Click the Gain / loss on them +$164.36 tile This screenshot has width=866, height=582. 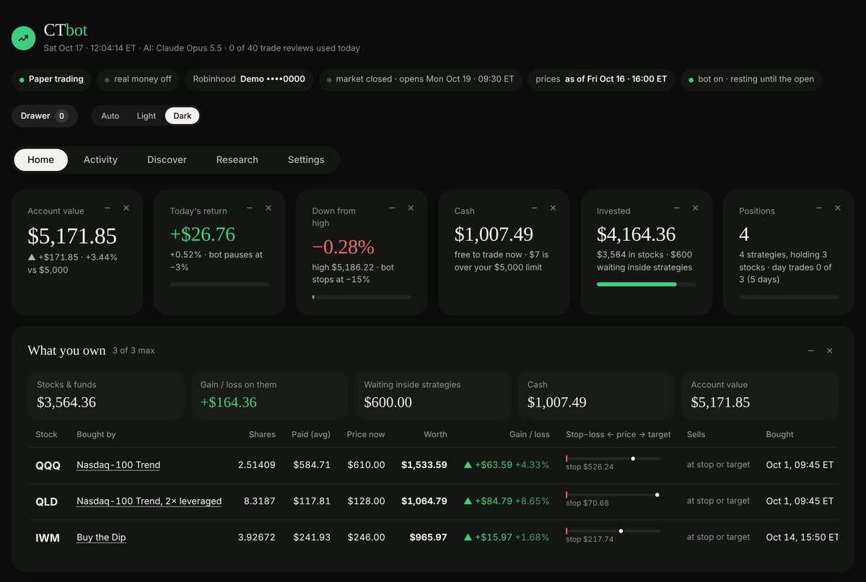[x=269, y=395]
